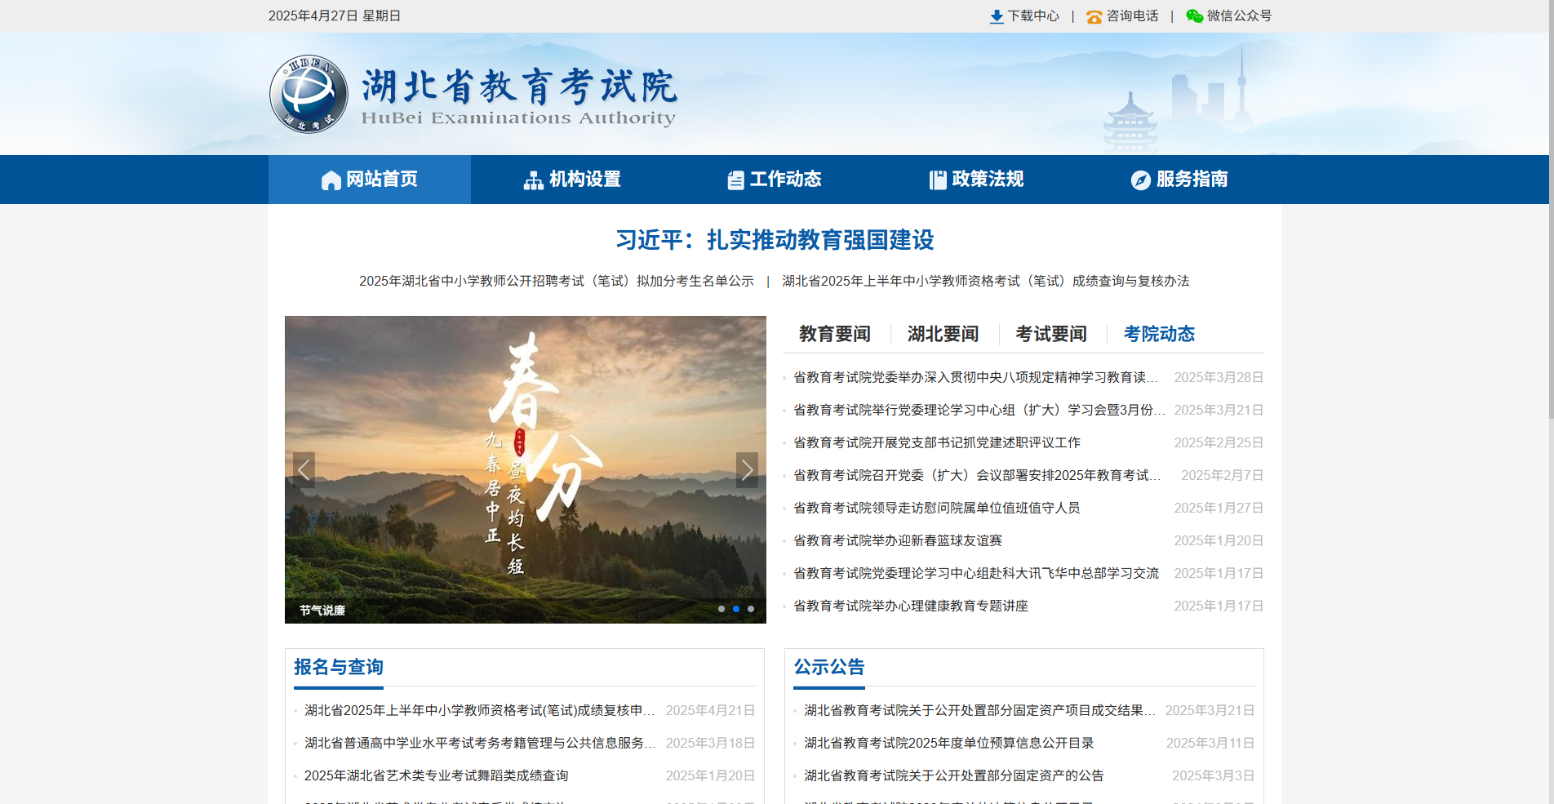The image size is (1554, 804).
Task: Open 湖北省教育考试院2025年度单位预算信息公开目录
Action: click(948, 743)
